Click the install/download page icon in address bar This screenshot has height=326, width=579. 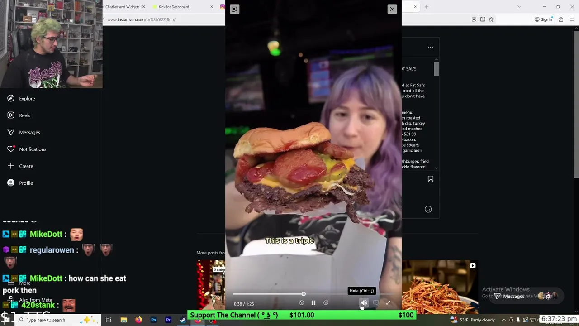483,19
